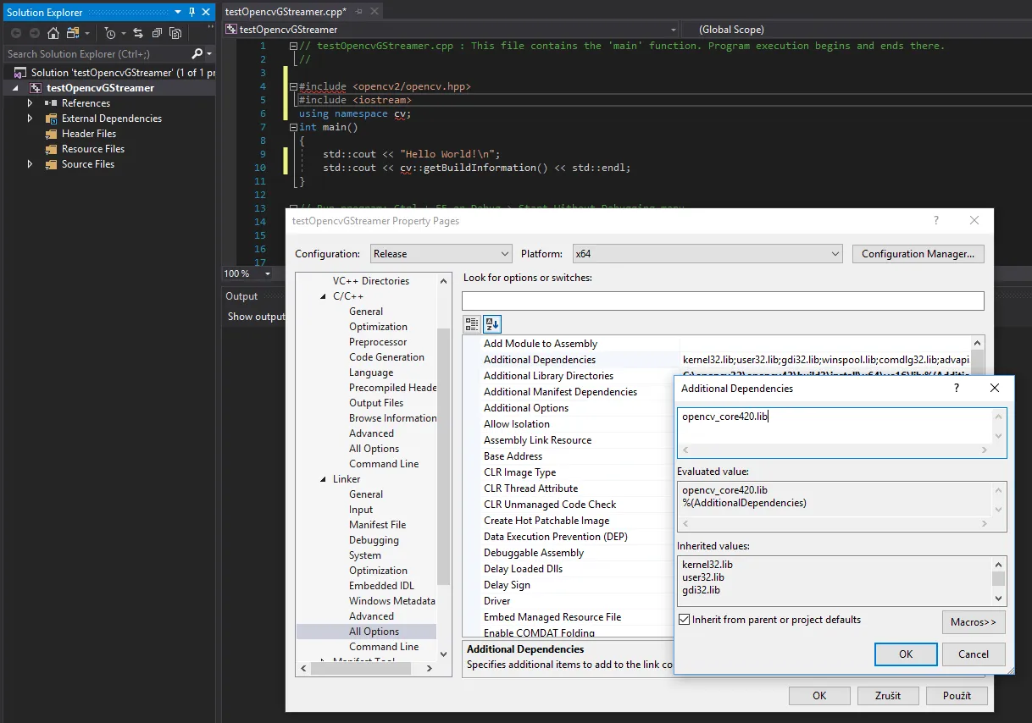Click the References node icon
This screenshot has height=723, width=1032.
pos(51,103)
